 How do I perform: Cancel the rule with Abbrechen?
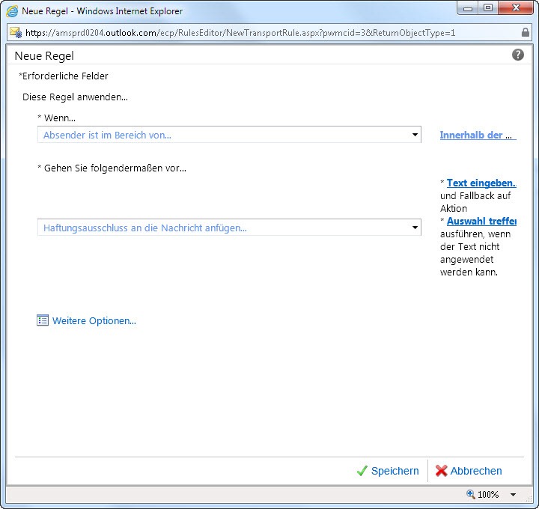[x=476, y=471]
